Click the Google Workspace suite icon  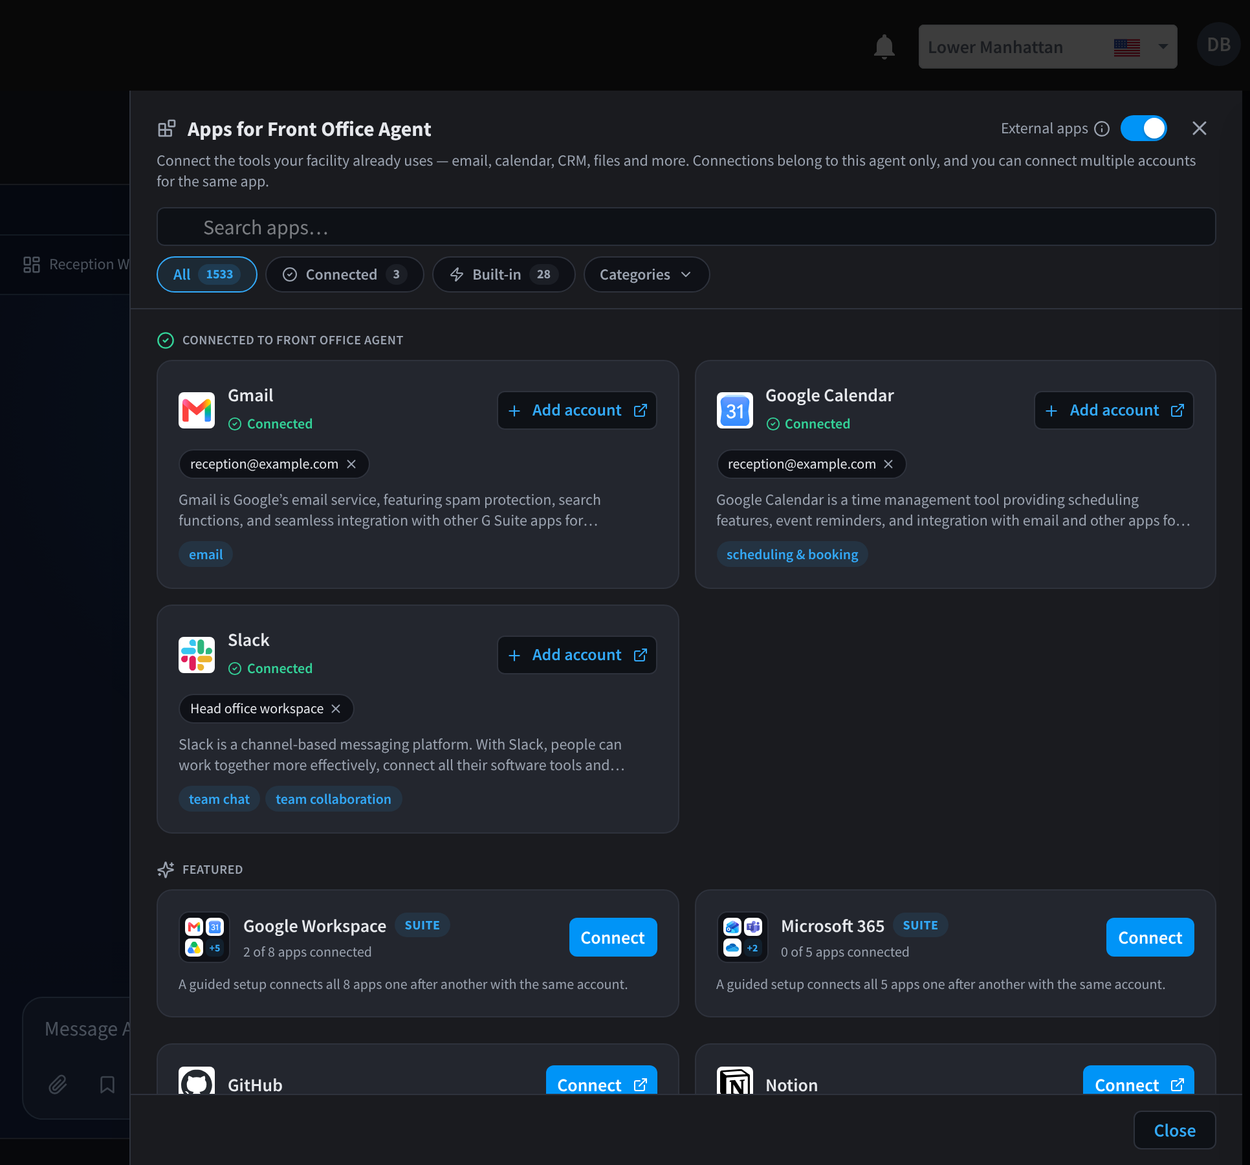click(204, 937)
